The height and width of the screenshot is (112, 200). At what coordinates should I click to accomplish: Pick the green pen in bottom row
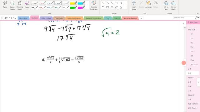pyautogui.click(x=58, y=7)
